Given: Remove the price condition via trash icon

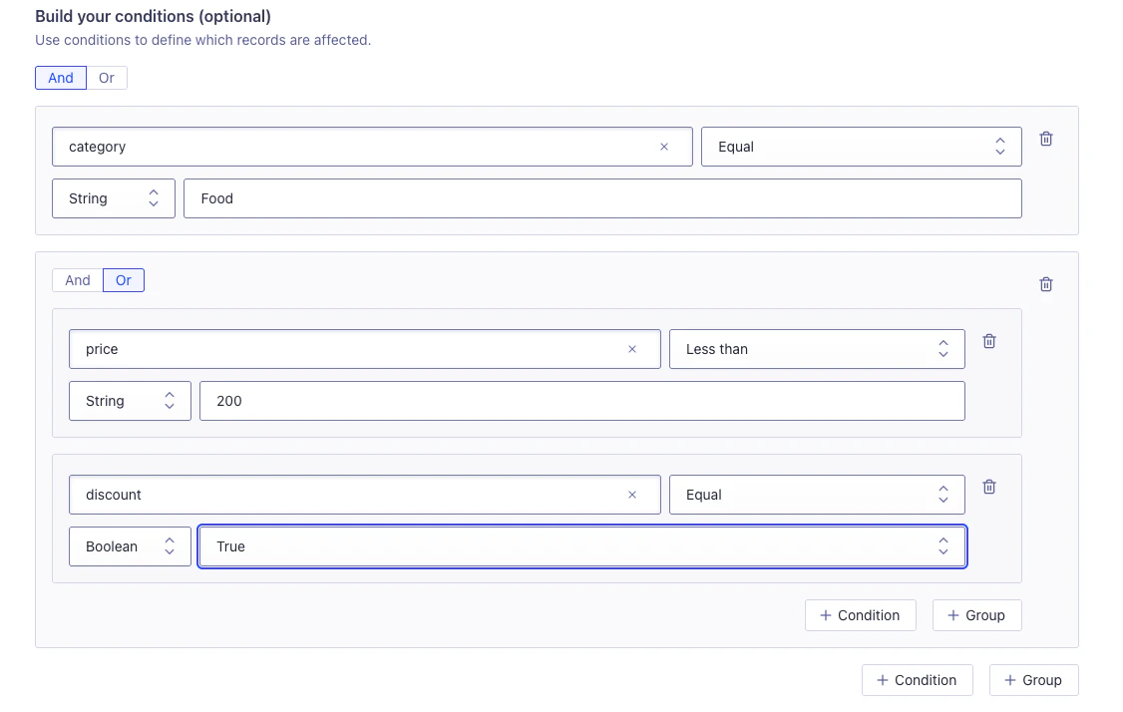Looking at the screenshot, I should point(989,341).
